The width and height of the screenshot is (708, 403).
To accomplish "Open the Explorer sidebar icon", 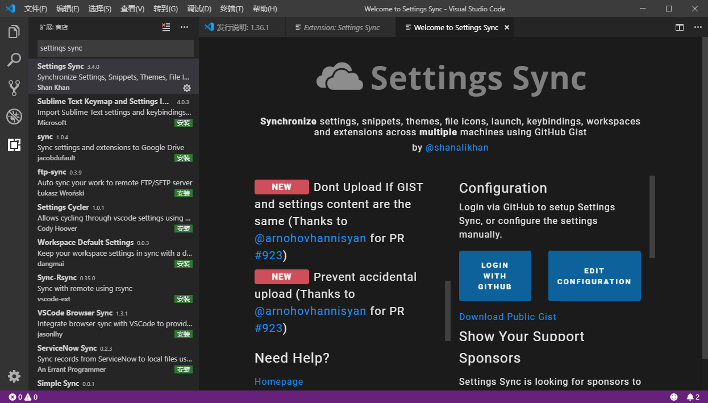I will pyautogui.click(x=14, y=32).
